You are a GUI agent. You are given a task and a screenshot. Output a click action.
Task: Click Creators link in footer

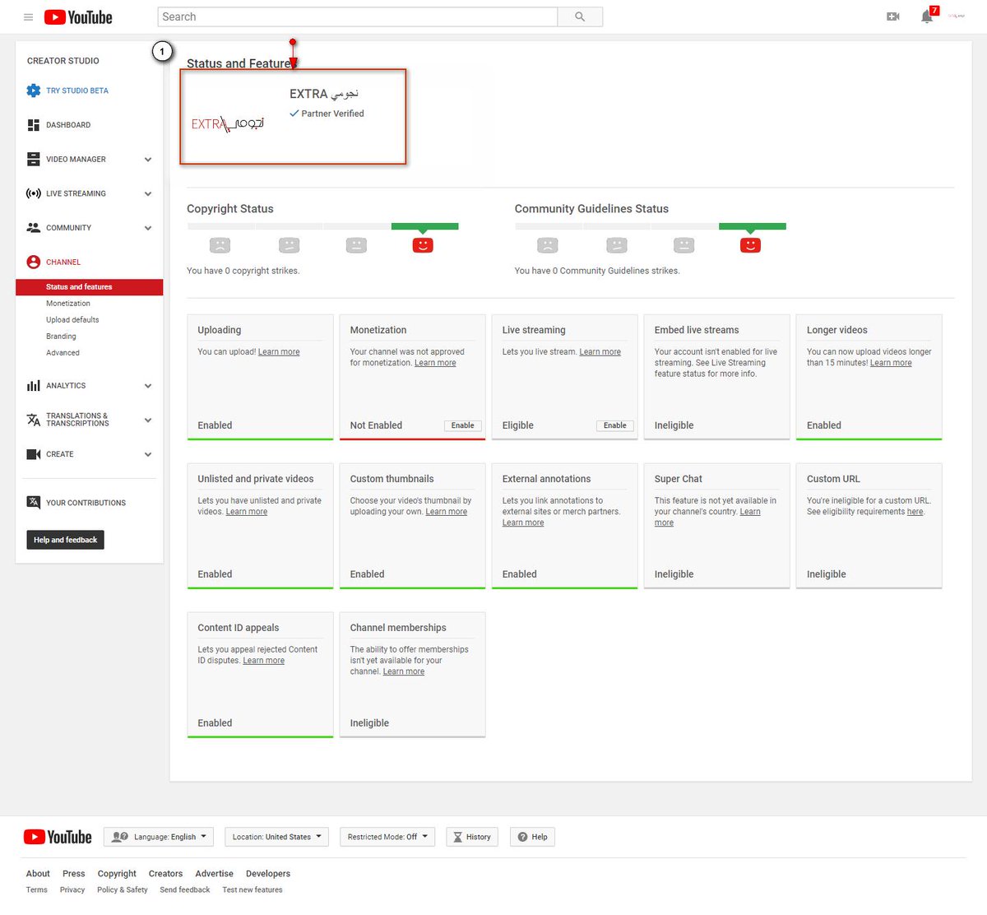coord(165,874)
